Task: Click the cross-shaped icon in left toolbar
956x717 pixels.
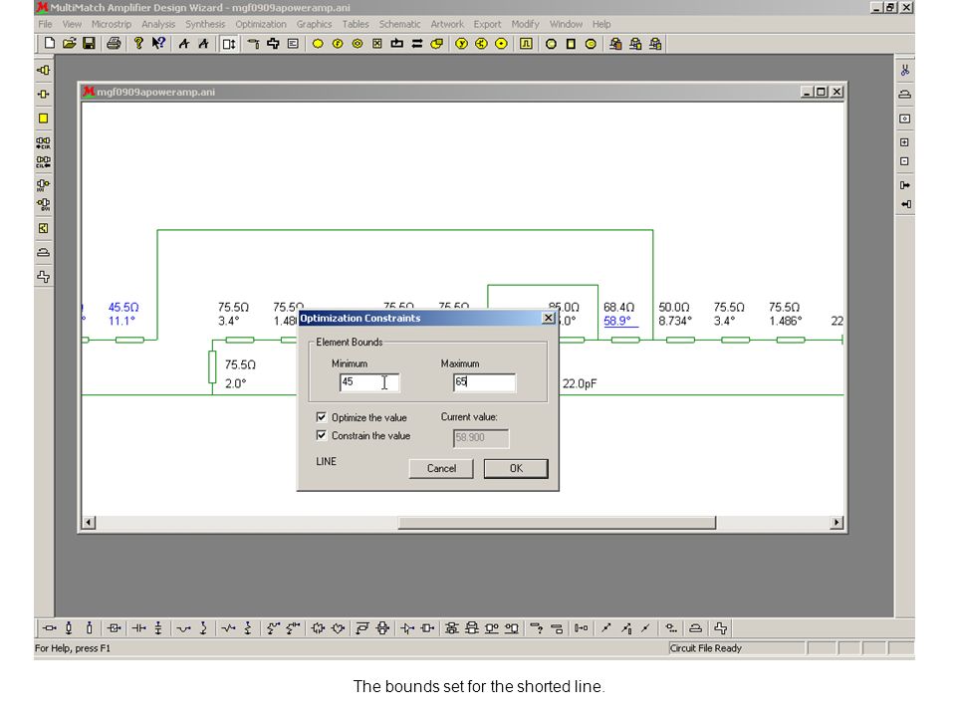Action: tap(43, 277)
